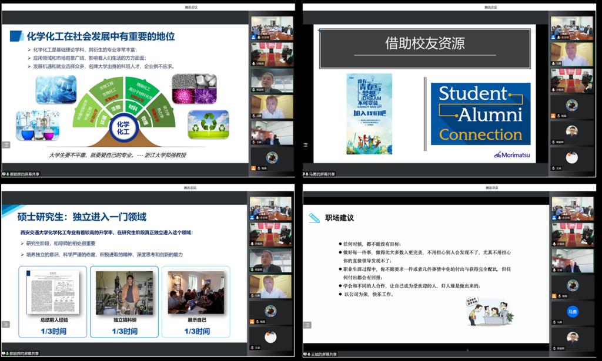Select the 展示自己 card image
602x361 pixels.
(x=196, y=292)
